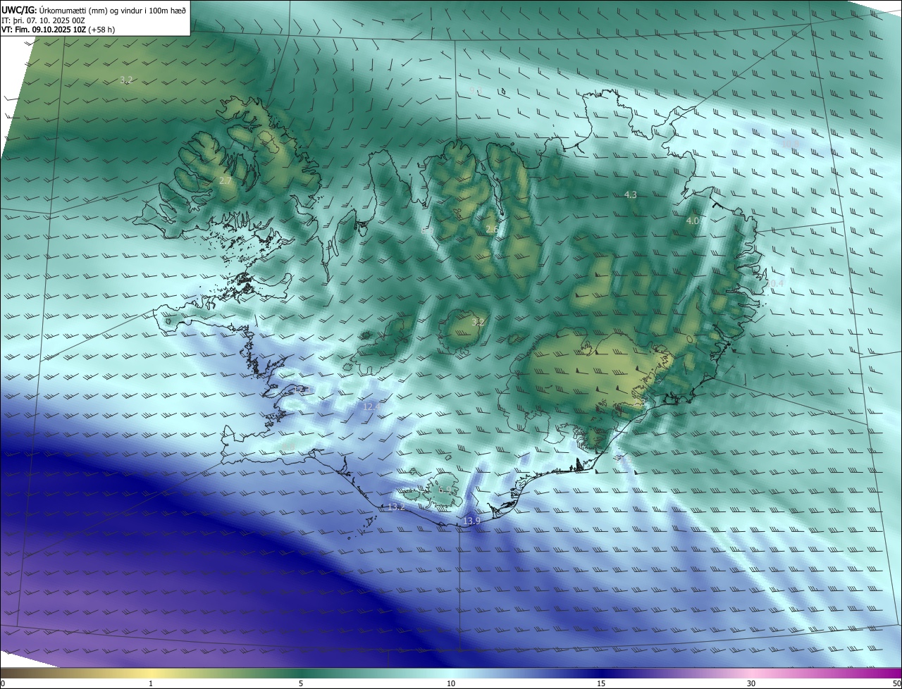Image resolution: width=902 pixels, height=689 pixels.
Task: Click the 50 tick on the color scale
Action: pos(896,684)
